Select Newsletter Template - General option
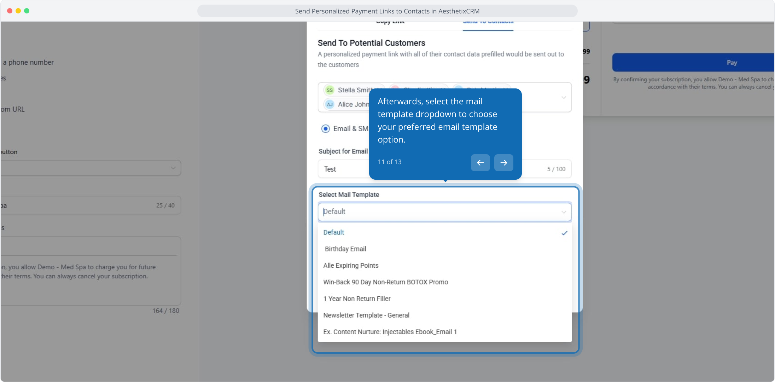The width and height of the screenshot is (775, 382). coord(366,316)
